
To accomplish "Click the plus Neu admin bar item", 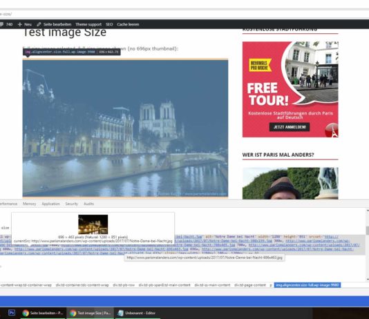I will pos(25,24).
